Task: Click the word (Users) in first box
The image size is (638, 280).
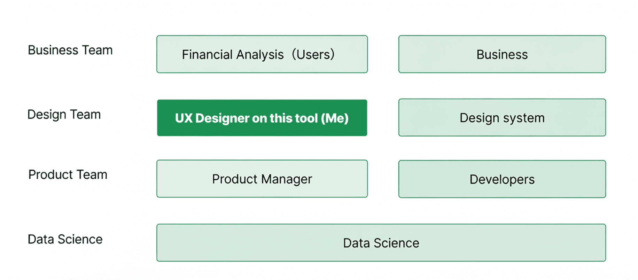Action: pos(313,55)
